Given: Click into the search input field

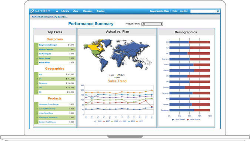Looking at the screenshot, I should (x=203, y=11).
